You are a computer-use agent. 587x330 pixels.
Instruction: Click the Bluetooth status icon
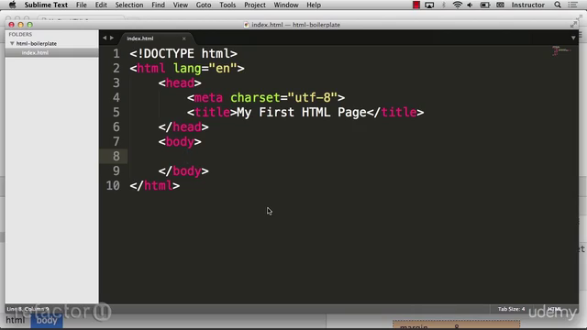click(x=444, y=5)
